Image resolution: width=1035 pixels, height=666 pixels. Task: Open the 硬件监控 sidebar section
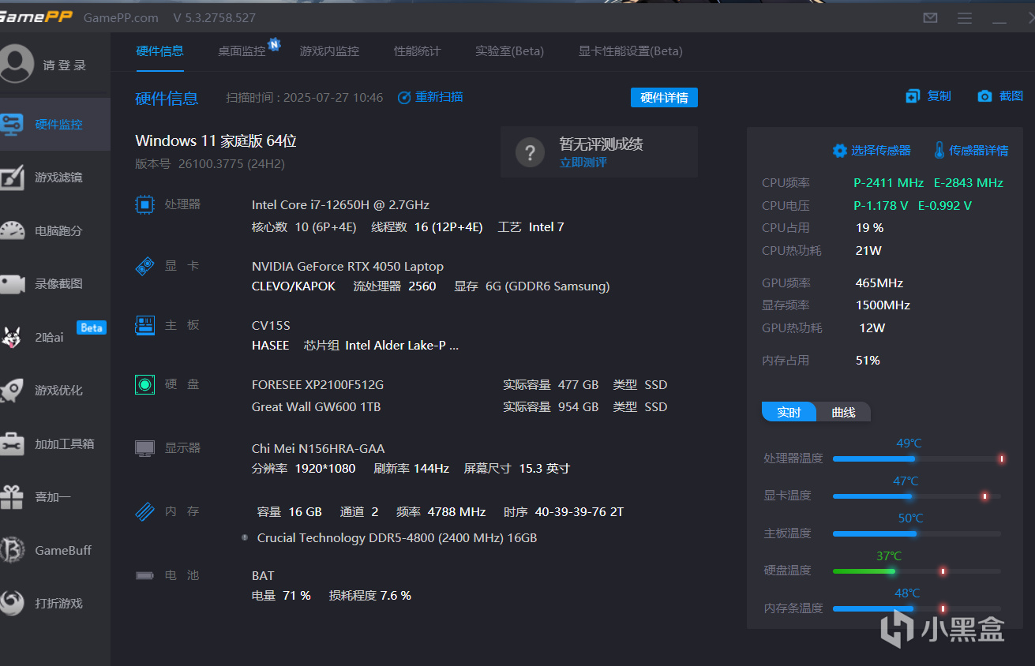coord(54,124)
